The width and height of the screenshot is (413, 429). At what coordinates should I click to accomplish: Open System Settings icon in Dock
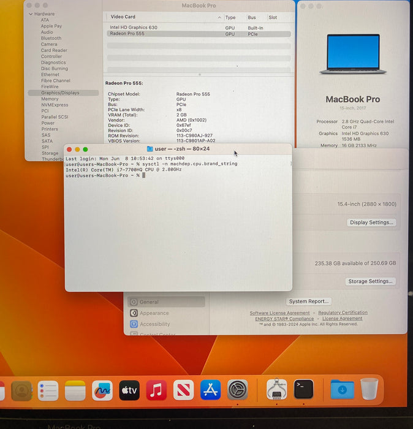click(x=237, y=390)
